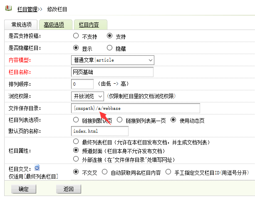255x201 pixels.
Task: Select 最终列表栏目 as 栏目属性
Action: coord(76,141)
